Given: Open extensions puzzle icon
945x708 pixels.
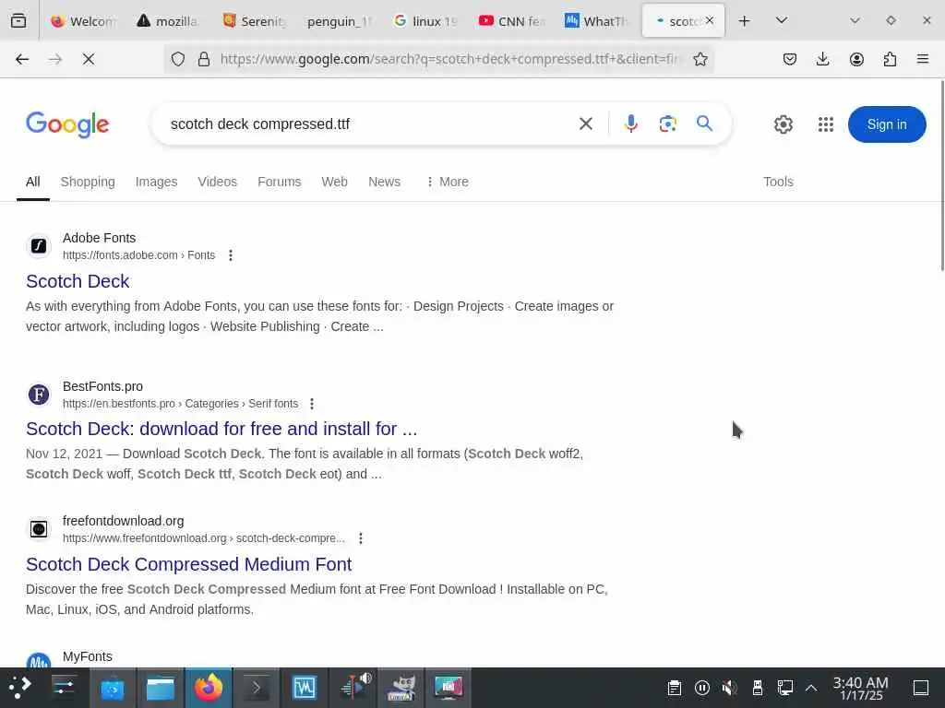Looking at the screenshot, I should 890,59.
